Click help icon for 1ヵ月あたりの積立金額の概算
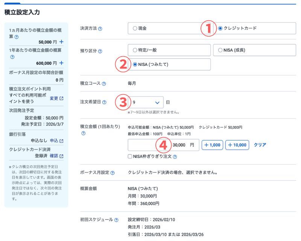Image resolution: width=301 pixels, height=241 pixels. pos(17,37)
